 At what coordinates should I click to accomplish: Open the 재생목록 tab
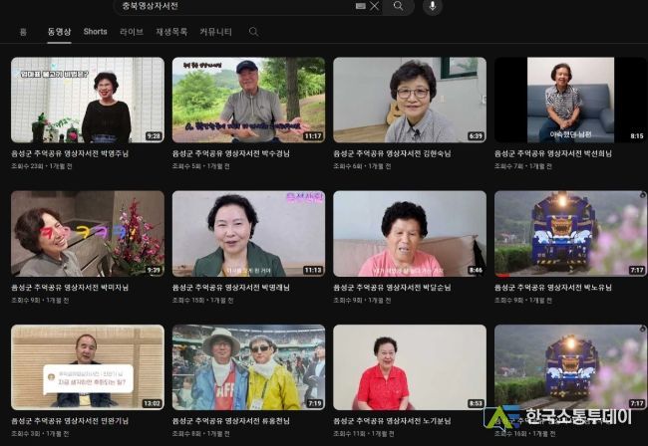coord(171,32)
